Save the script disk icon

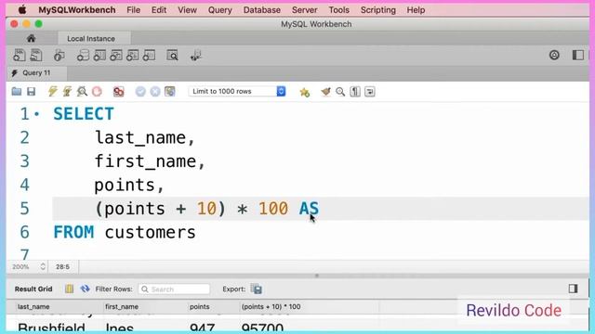pos(31,91)
